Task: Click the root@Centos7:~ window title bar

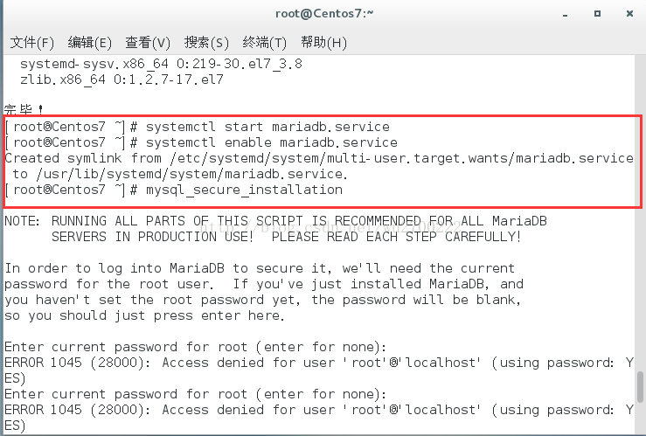Action: click(x=324, y=14)
